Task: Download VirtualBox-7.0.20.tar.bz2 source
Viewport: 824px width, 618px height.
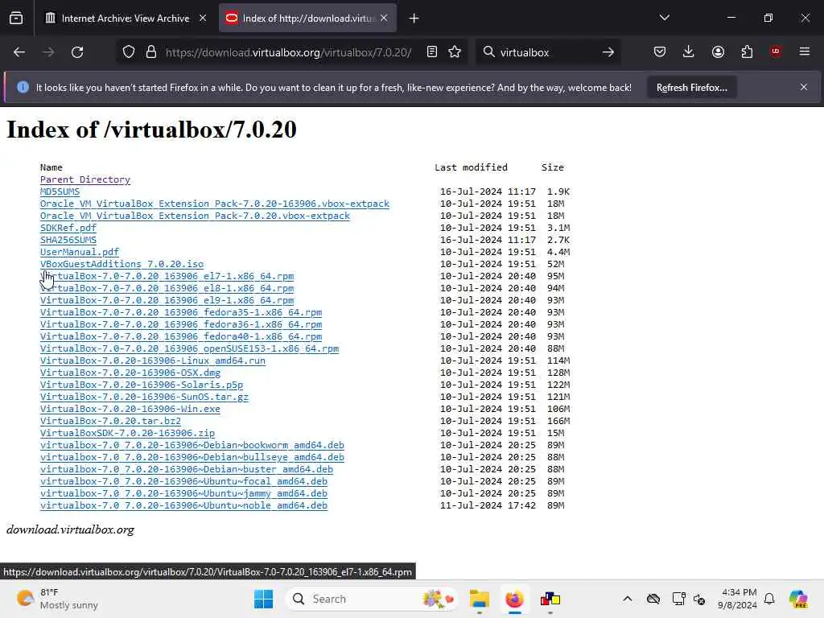Action: click(110, 422)
